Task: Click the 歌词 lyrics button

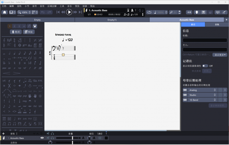Action: [15, 32]
